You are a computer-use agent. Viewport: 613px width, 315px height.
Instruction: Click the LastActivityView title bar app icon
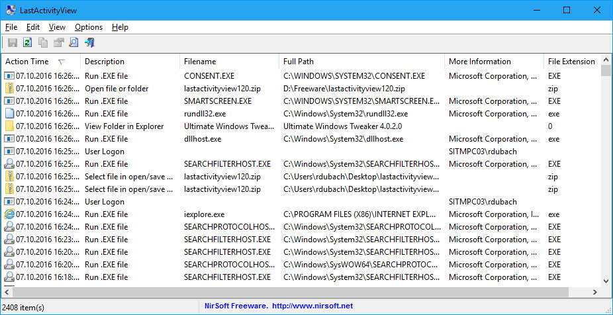[x=11, y=10]
